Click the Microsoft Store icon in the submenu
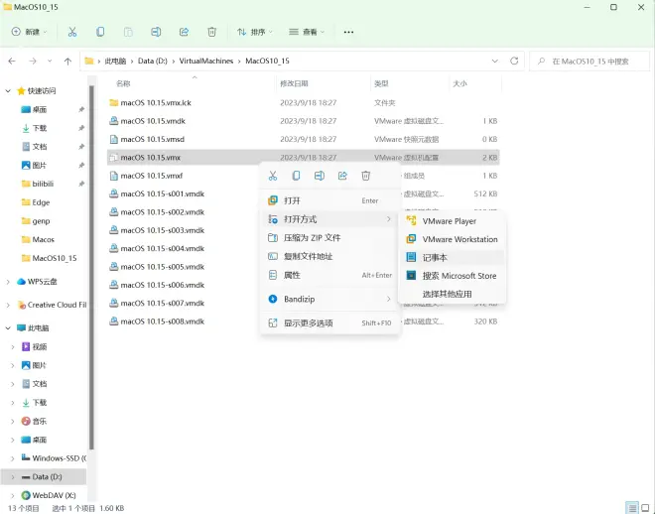This screenshot has height=514, width=655. [x=411, y=276]
